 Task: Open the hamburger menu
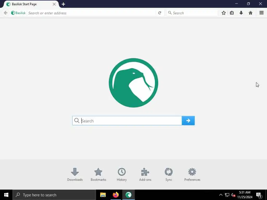(x=262, y=13)
